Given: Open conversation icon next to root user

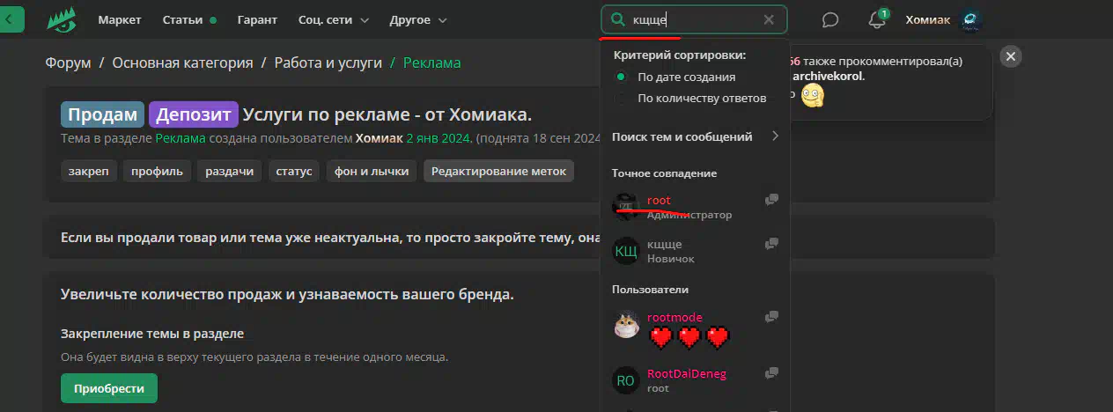Looking at the screenshot, I should point(771,200).
